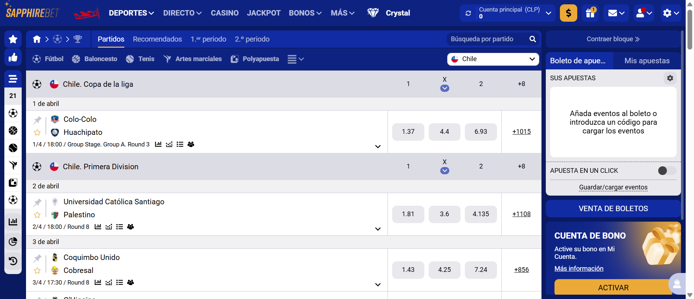
Task: Click the gifts icon in the top bar
Action: 590,13
